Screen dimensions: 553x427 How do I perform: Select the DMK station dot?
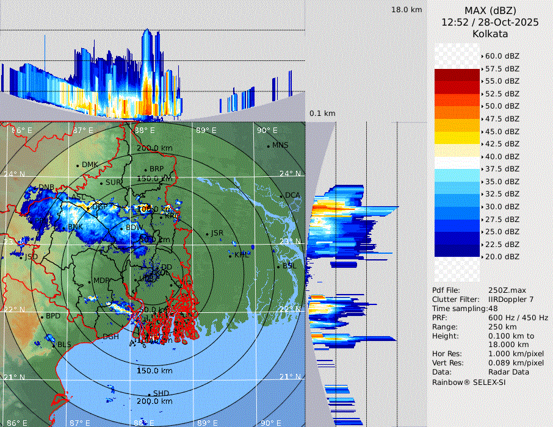pos(78,165)
